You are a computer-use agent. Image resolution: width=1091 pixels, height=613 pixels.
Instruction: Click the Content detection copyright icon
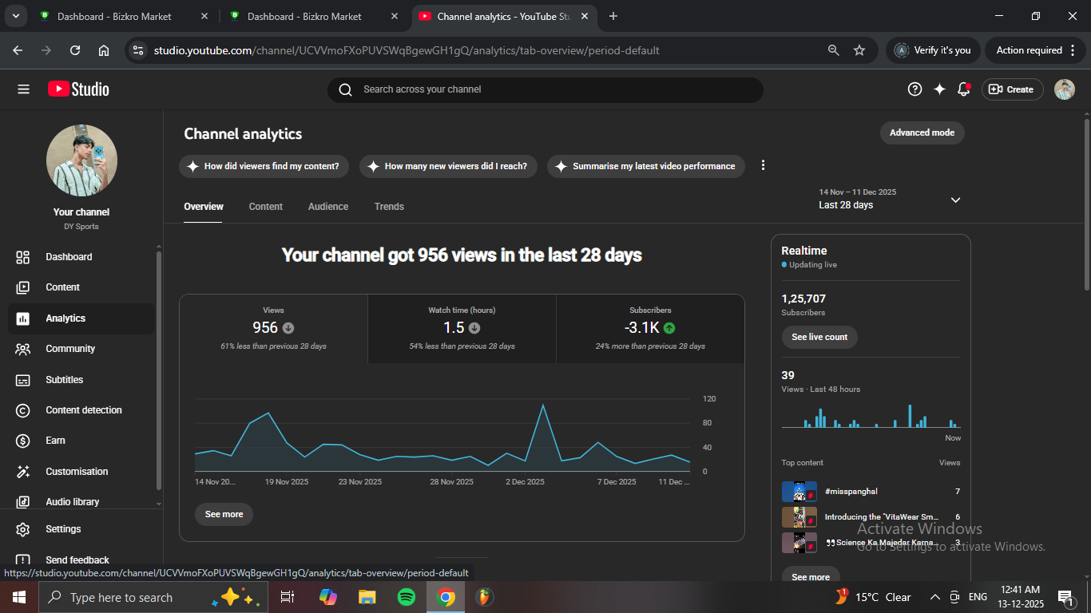point(23,410)
